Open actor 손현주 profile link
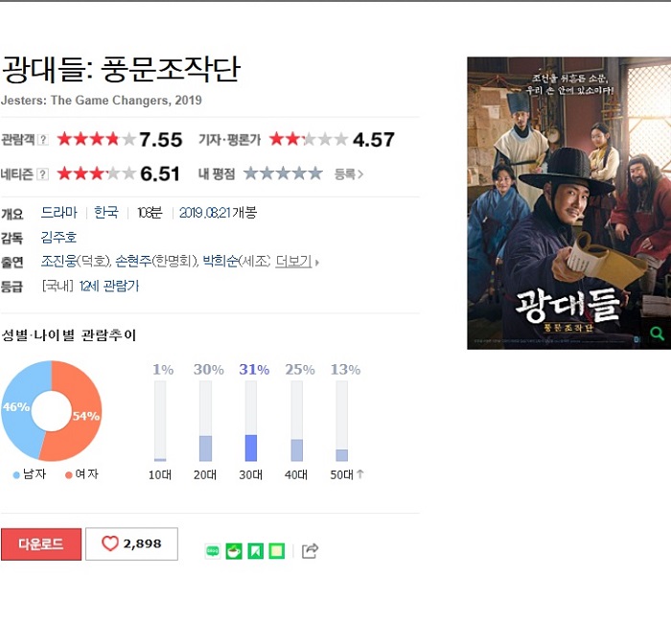 pyautogui.click(x=133, y=261)
